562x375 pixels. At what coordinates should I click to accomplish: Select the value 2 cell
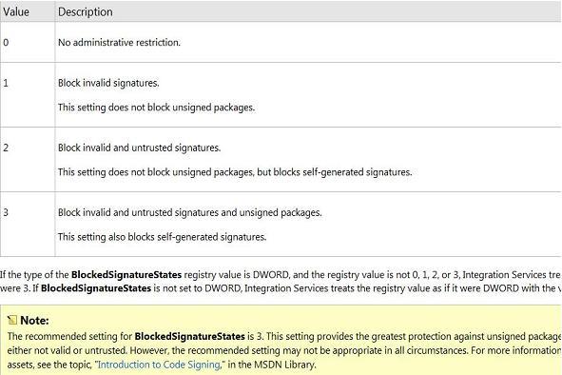coord(28,159)
